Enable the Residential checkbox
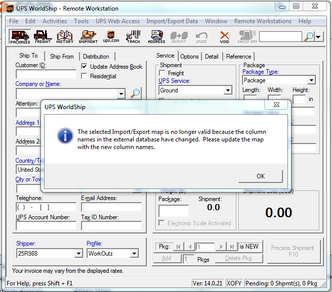Viewport: 332px width, 292px height. (84, 76)
